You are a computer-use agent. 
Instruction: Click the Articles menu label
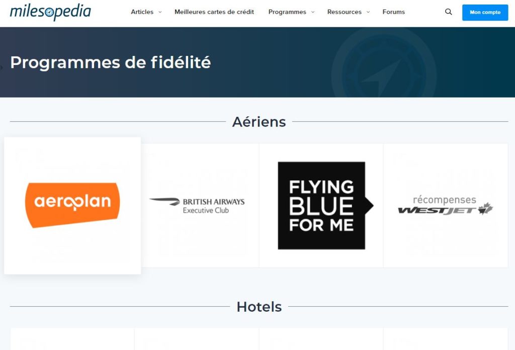click(142, 12)
